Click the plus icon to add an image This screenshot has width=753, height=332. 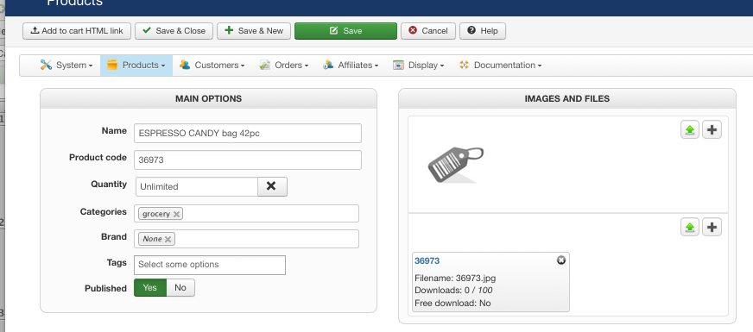point(712,129)
